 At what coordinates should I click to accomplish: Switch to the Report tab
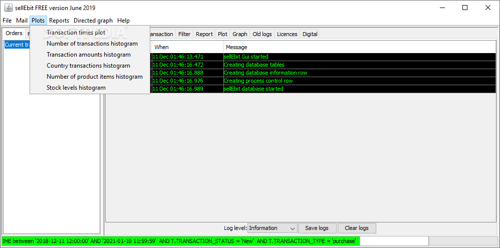pos(204,34)
